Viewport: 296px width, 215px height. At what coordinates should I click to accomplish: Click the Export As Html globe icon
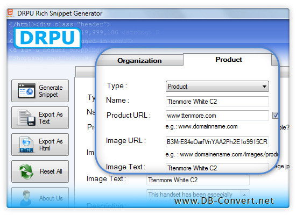tap(26, 145)
